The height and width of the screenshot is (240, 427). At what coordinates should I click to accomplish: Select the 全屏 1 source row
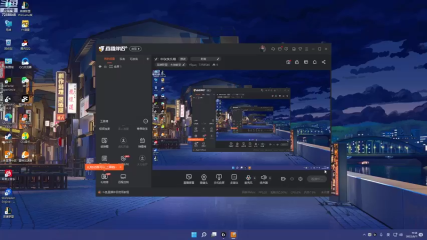(x=124, y=66)
